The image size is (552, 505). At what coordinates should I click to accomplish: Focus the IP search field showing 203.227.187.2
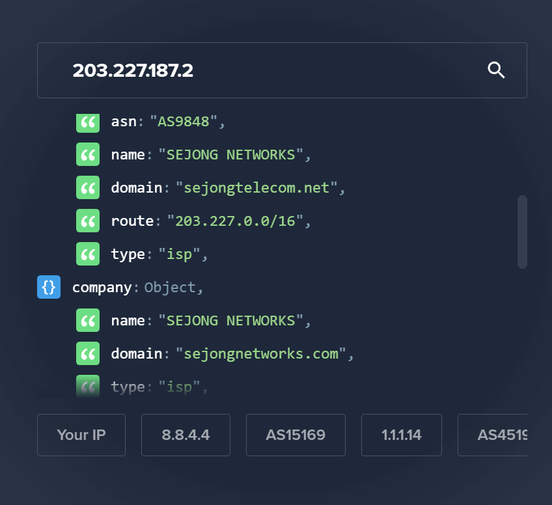coord(282,70)
